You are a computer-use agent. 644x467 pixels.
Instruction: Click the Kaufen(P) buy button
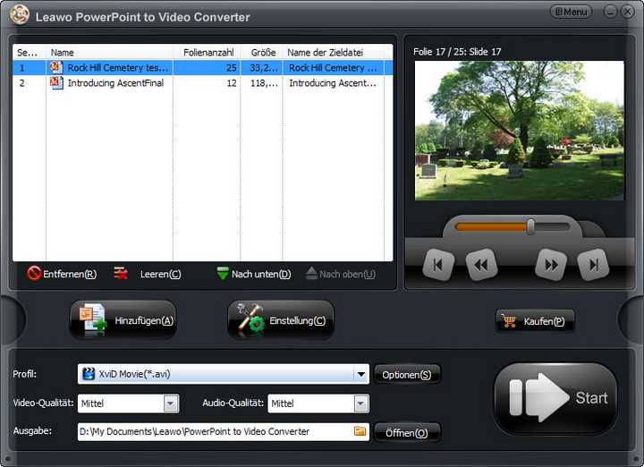point(535,321)
